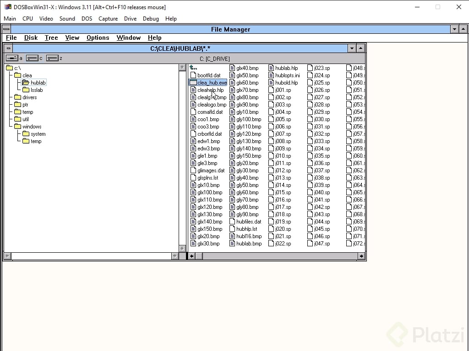This screenshot has width=469, height=351.
Task: Minimize File Manager with down arrow button
Action: coord(455,29)
